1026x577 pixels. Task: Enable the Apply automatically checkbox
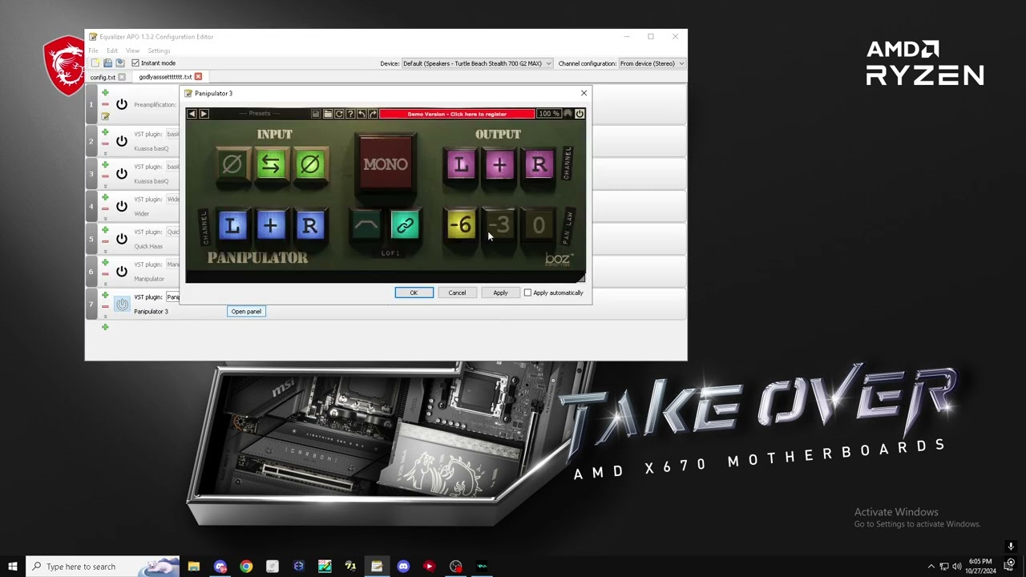tap(527, 293)
